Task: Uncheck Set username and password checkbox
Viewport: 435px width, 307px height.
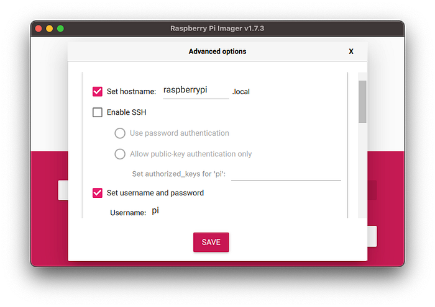Action: (98, 193)
